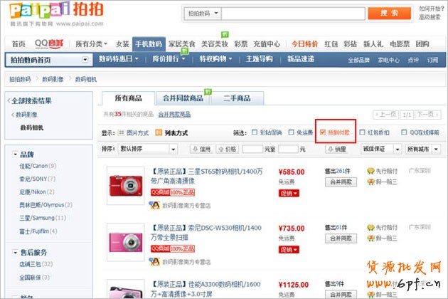Switch to 二手商品 tab
The width and height of the screenshot is (448, 299).
237,98
